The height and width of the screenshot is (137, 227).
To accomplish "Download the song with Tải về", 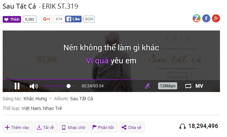I will [46, 127].
